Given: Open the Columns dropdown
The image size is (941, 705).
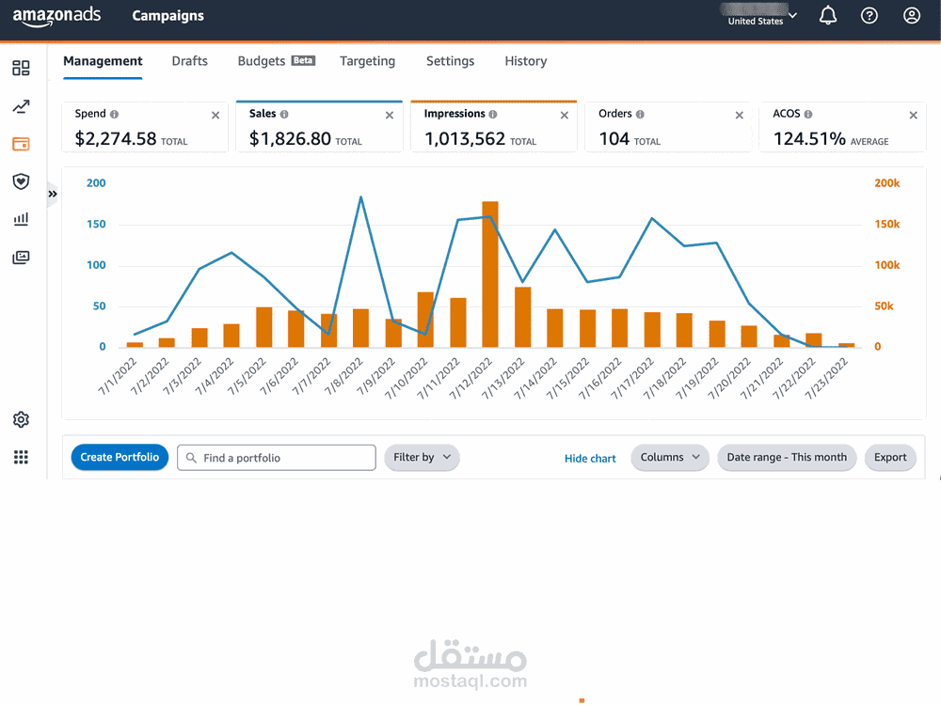Looking at the screenshot, I should tap(670, 458).
